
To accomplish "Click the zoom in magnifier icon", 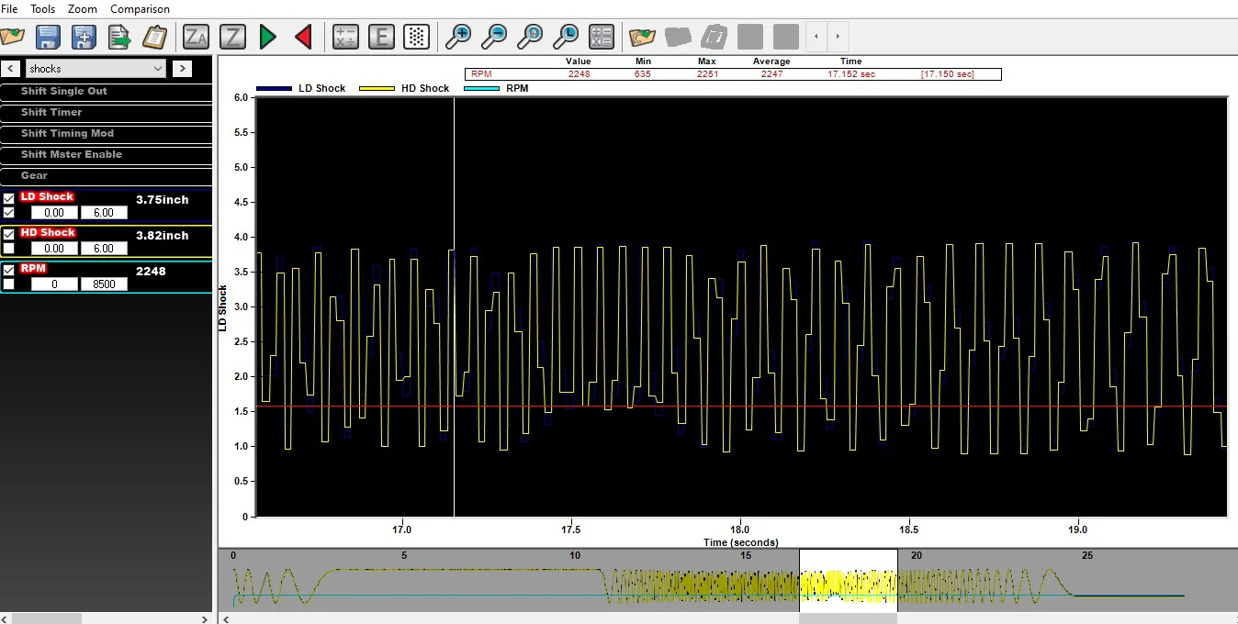I will [x=457, y=37].
